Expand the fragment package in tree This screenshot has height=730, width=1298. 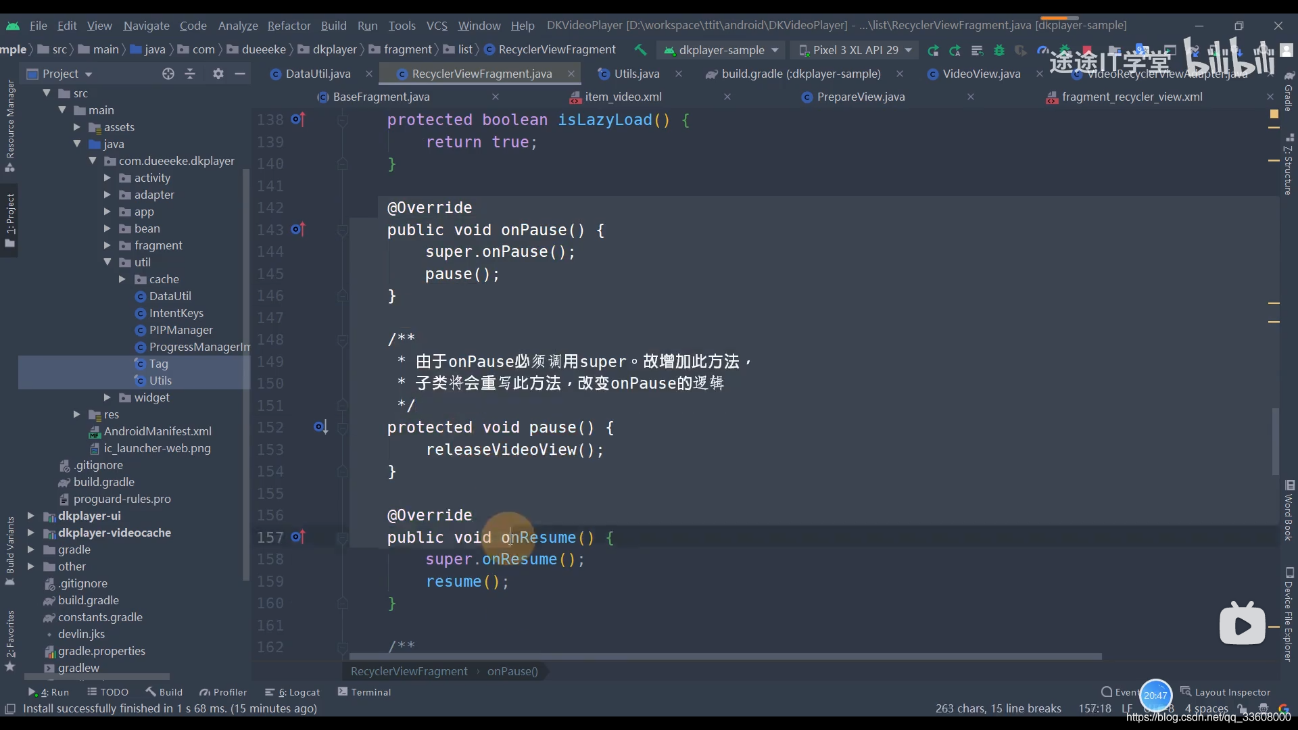107,245
